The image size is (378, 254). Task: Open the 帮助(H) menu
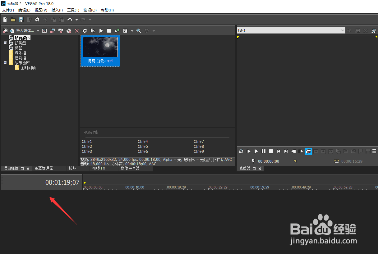[x=107, y=10]
